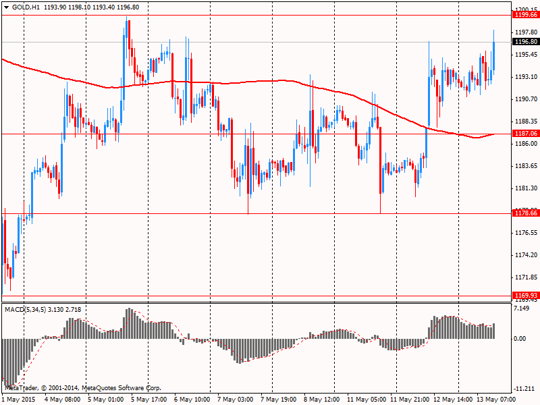Screen dimensions: 540x405
Task: Click the triangle arrow beside GOLD,H1
Action: coord(6,7)
